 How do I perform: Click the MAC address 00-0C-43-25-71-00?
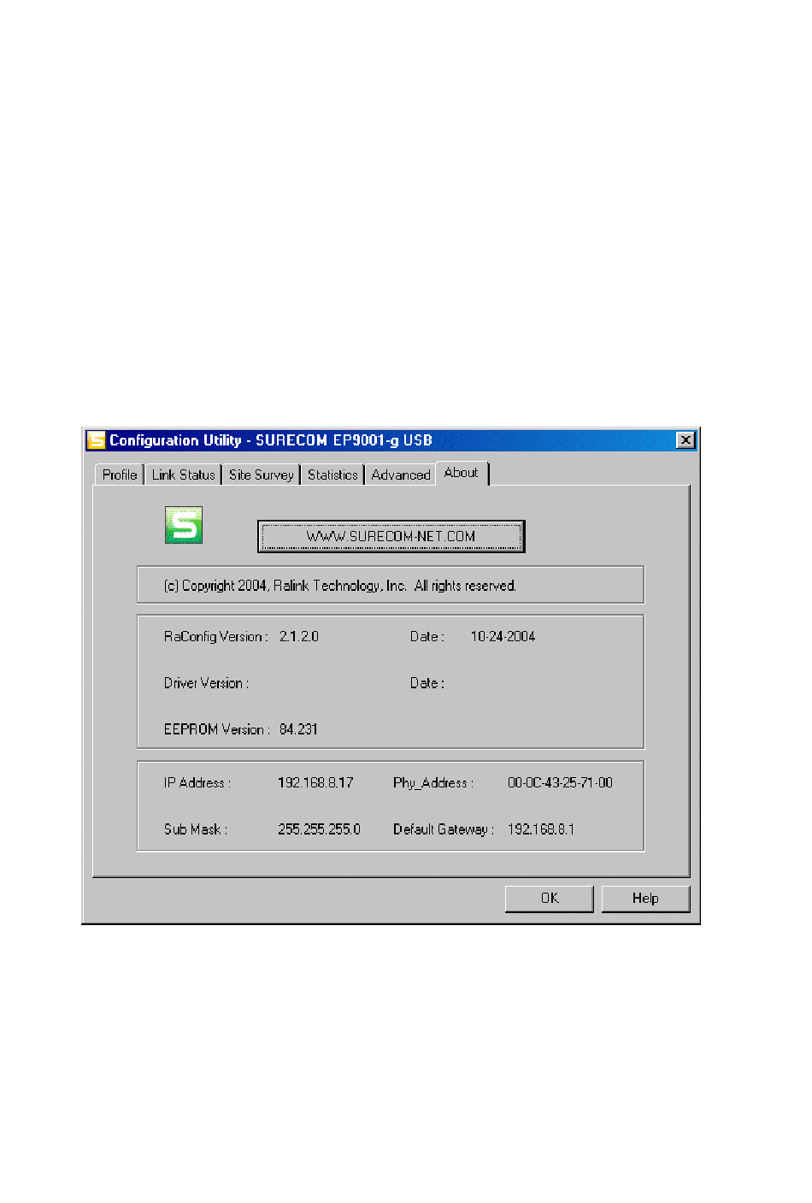click(560, 783)
